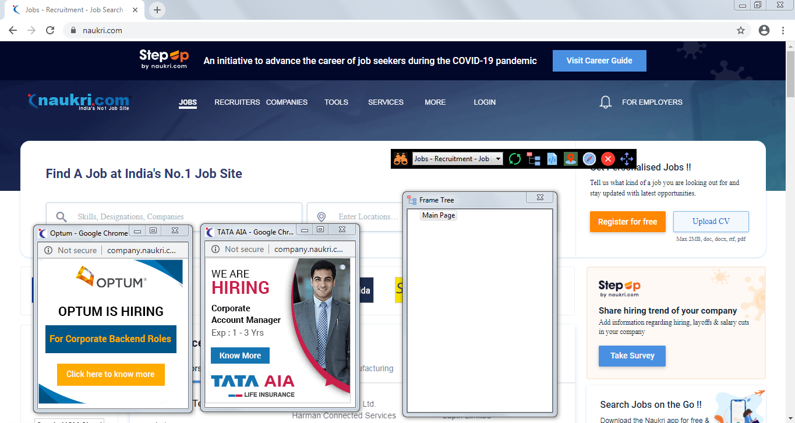Click Skills, Designations, Companies search field
The height and width of the screenshot is (423, 795).
(174, 216)
